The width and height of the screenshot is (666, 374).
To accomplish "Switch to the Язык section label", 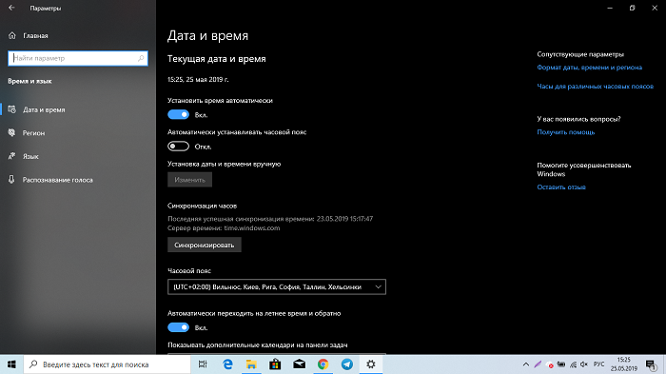I will point(30,156).
